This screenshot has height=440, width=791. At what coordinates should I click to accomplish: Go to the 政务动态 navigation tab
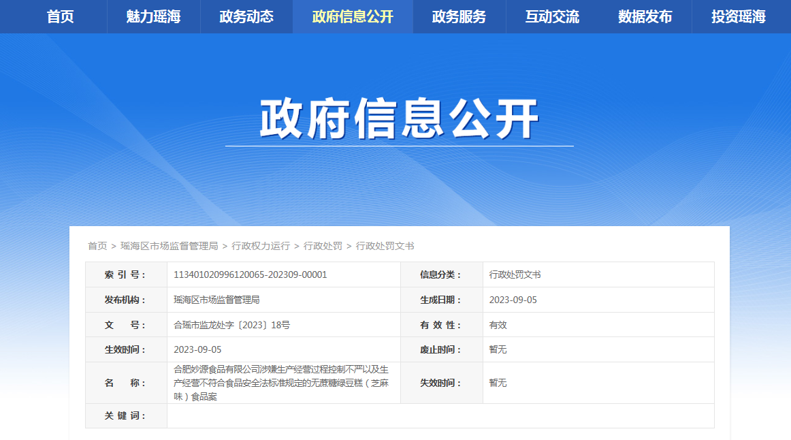coord(246,17)
